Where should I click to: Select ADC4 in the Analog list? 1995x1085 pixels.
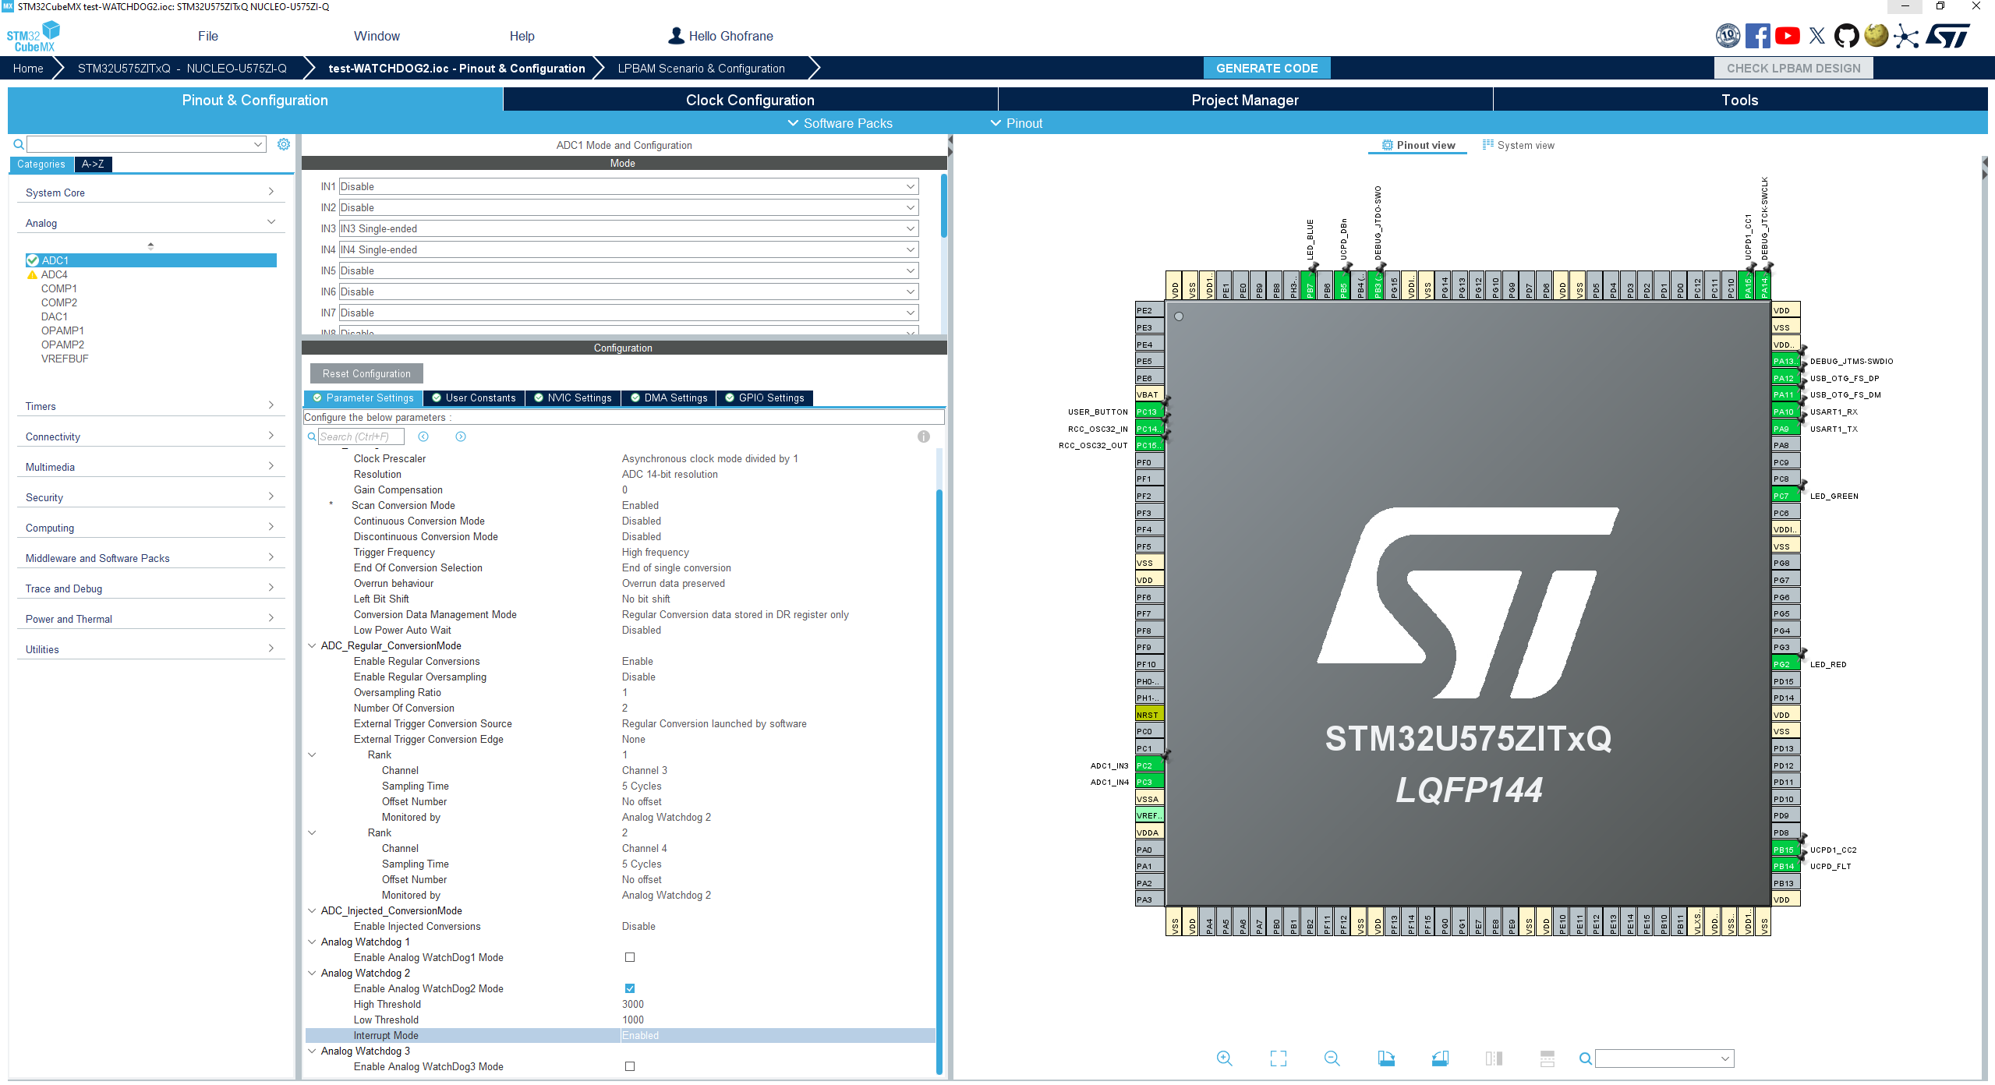pyautogui.click(x=54, y=274)
